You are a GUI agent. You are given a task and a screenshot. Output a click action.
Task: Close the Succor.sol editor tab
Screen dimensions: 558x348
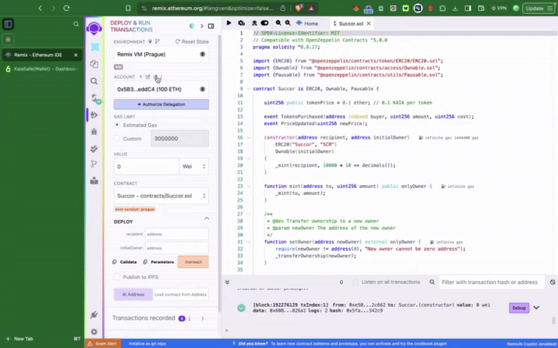[x=369, y=24]
